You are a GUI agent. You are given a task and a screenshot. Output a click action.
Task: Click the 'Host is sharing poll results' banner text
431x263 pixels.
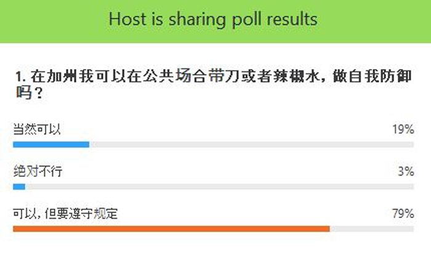tap(213, 20)
